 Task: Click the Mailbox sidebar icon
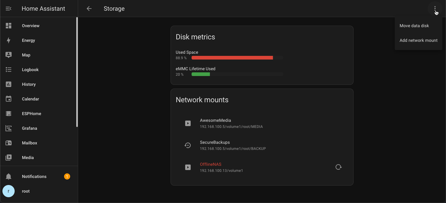[9, 143]
